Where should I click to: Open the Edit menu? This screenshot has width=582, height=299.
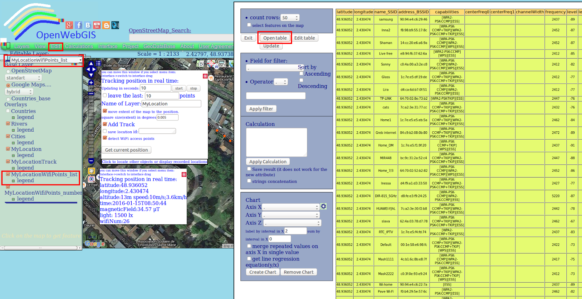tap(56, 46)
